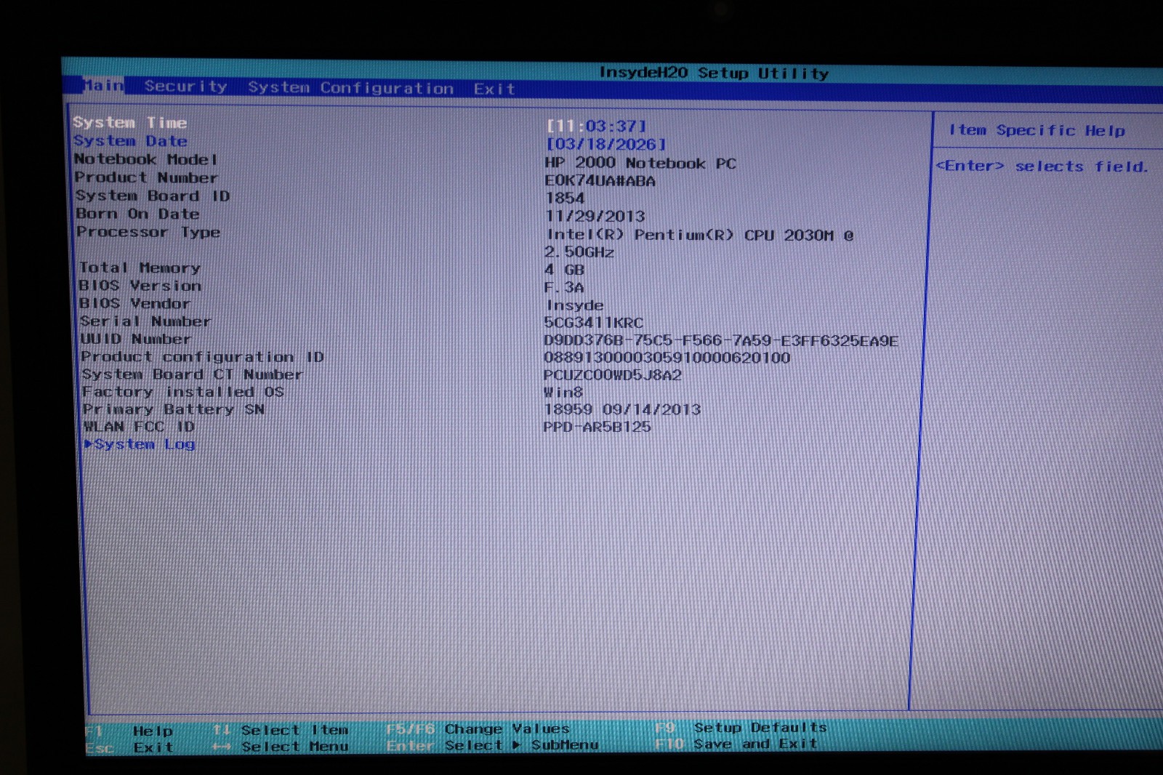Click the Win8 OS value

point(563,393)
